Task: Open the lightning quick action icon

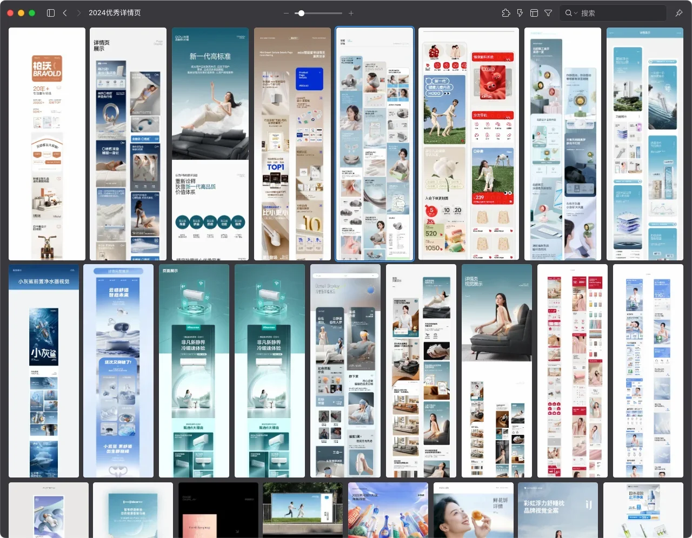Action: coord(520,13)
